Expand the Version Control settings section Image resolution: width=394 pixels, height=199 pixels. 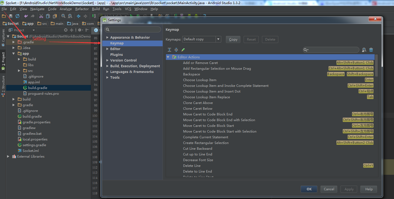(x=108, y=60)
